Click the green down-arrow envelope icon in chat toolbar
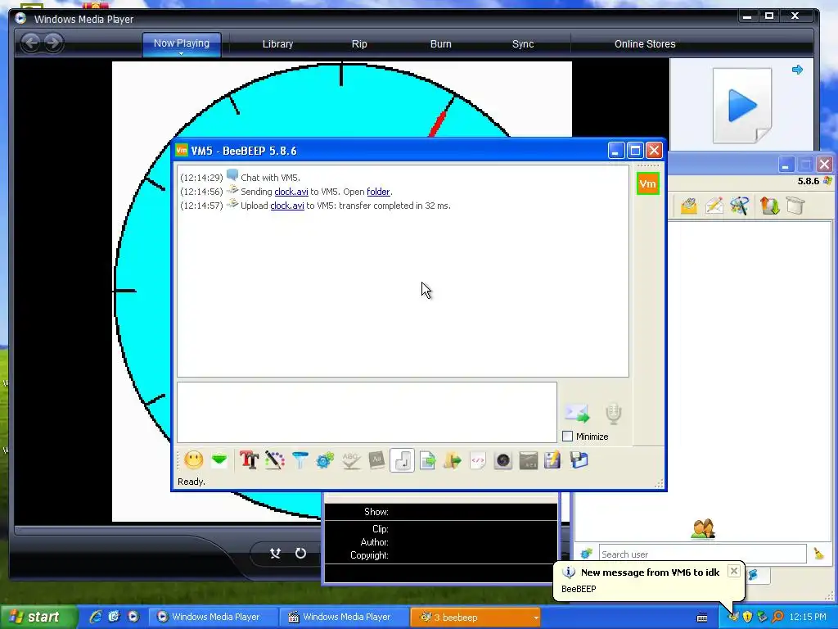This screenshot has width=838, height=629. [219, 460]
